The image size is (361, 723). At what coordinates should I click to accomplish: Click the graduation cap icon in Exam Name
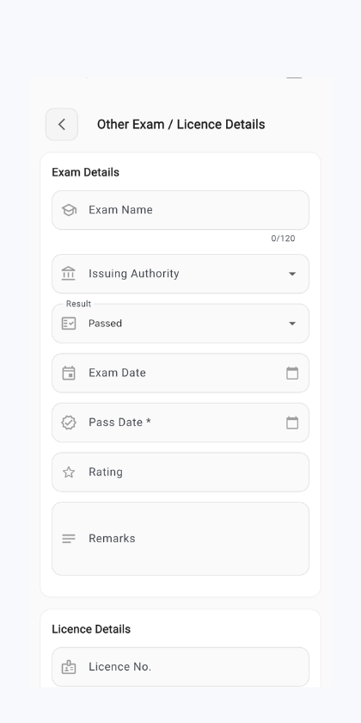(x=69, y=210)
